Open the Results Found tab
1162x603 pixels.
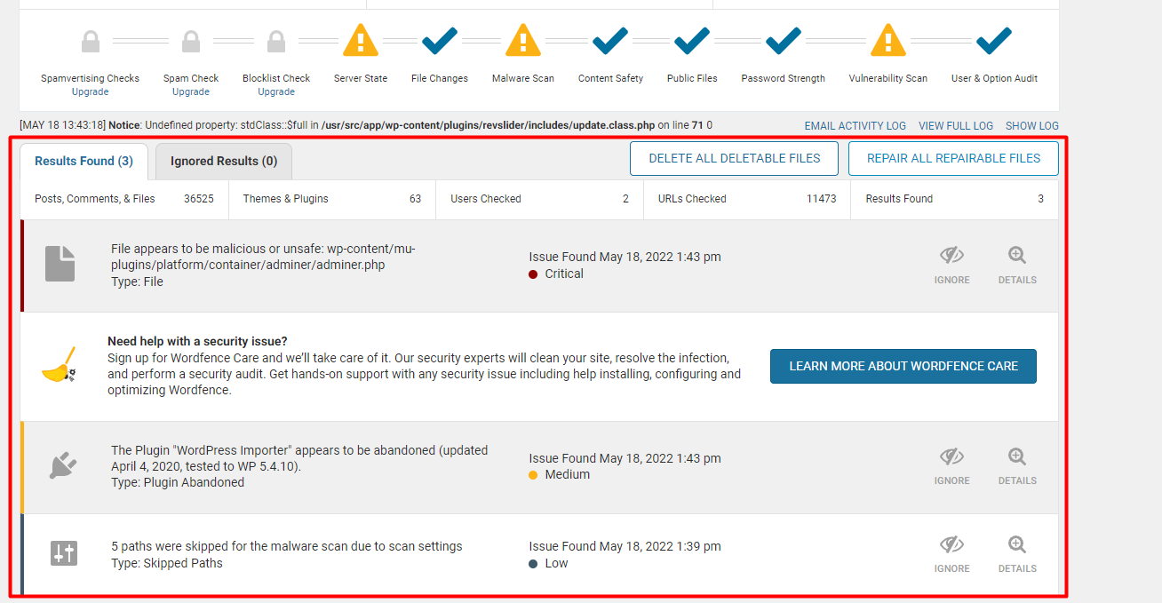(x=83, y=161)
